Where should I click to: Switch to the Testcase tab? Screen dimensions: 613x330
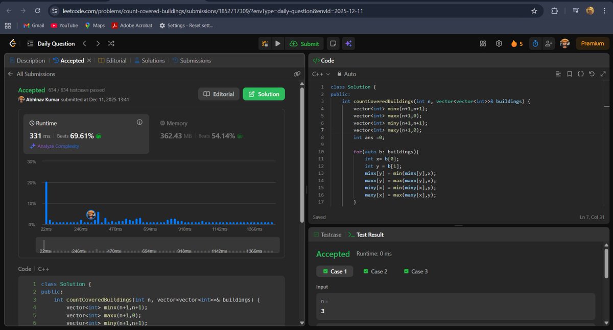pyautogui.click(x=327, y=234)
